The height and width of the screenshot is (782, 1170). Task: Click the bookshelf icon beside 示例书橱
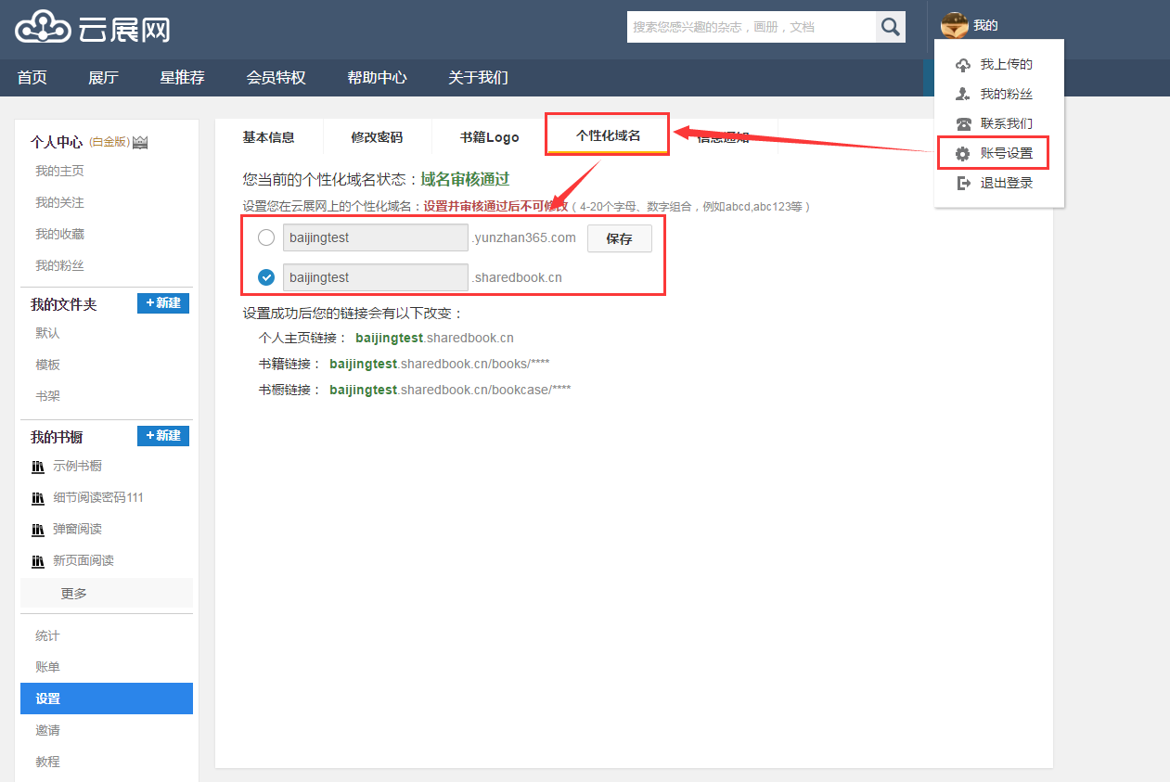36,467
